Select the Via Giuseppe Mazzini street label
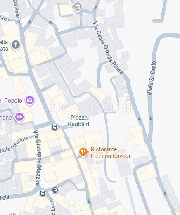 pyautogui.click(x=38, y=158)
